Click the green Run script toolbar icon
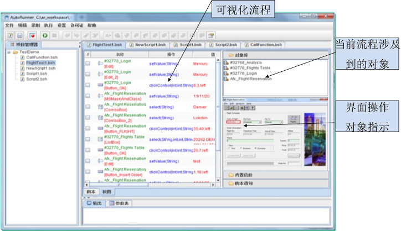Image resolution: width=401 pixels, height=231 pixels. tap(44, 35)
